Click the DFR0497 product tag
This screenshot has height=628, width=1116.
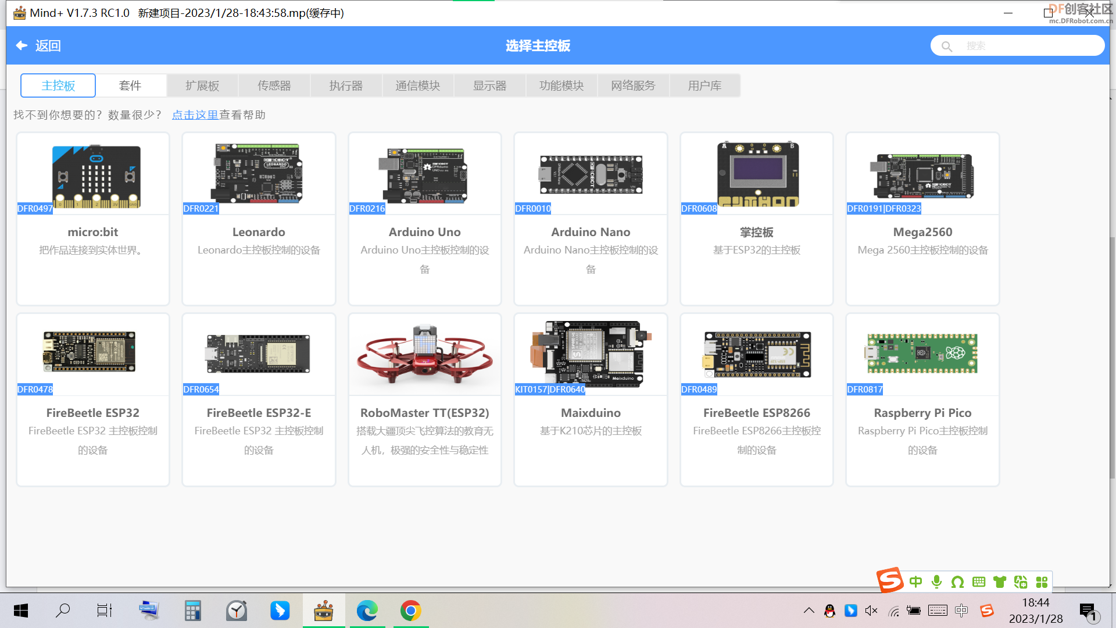[35, 209]
